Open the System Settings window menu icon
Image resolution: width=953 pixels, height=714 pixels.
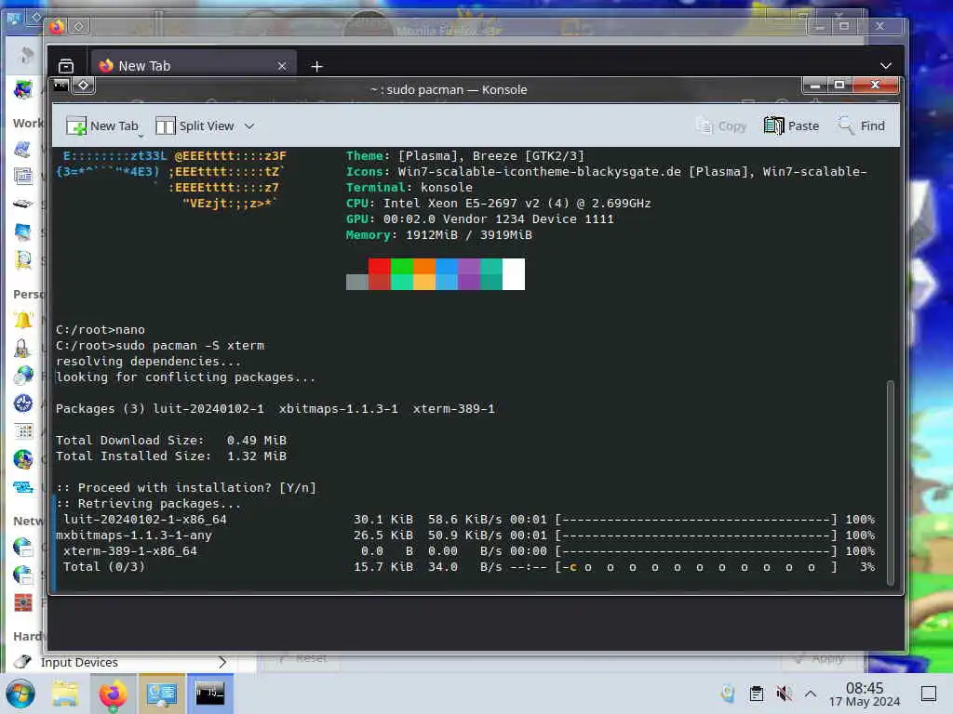coord(13,19)
